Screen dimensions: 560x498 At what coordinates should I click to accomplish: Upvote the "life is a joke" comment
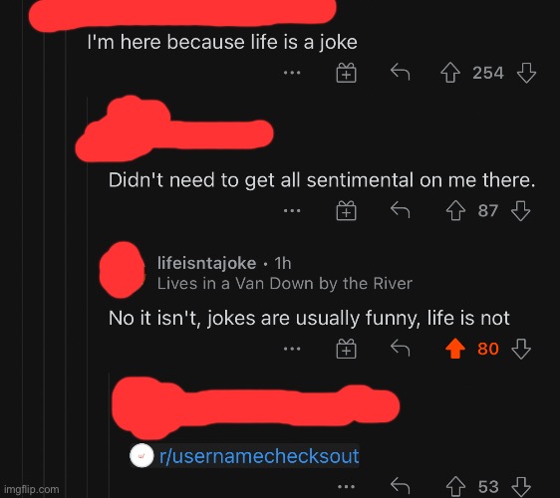pyautogui.click(x=450, y=73)
